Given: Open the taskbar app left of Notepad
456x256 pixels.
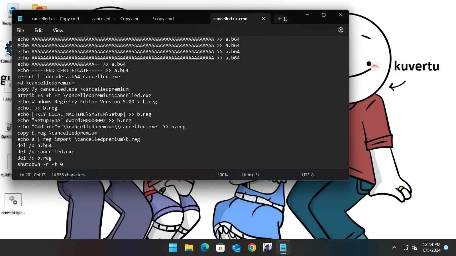Looking at the screenshot, I should tap(268, 248).
